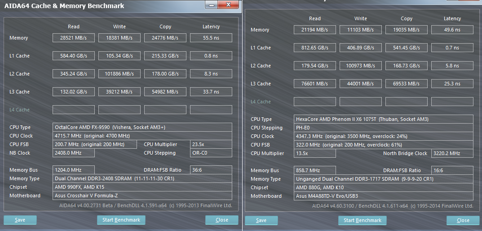This screenshot has height=231, width=482.
Task: Select L1 Cache Write 105.34 GB/s
Action: (x=119, y=56)
